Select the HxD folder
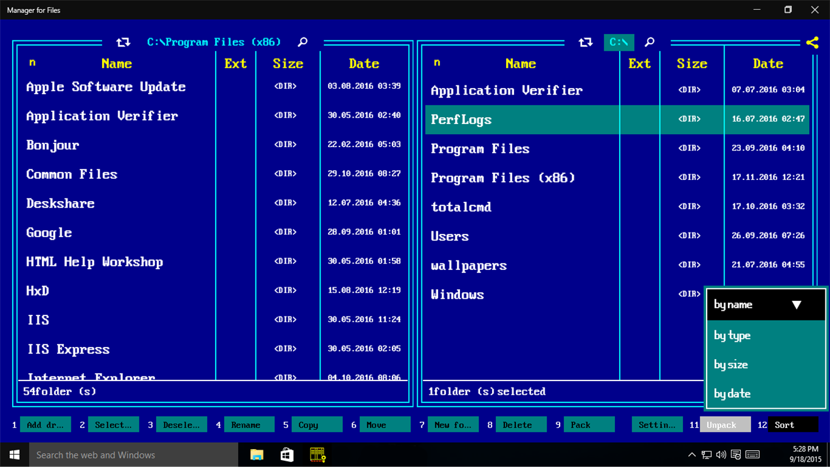Image resolution: width=830 pixels, height=467 pixels. point(213,291)
